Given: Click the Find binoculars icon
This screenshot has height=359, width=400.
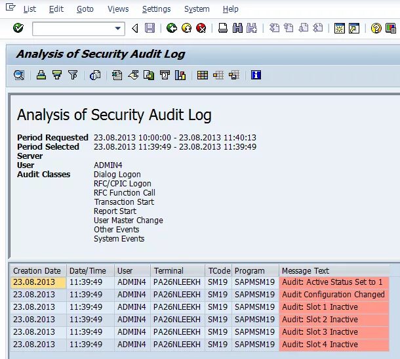Looking at the screenshot, I should (237, 28).
